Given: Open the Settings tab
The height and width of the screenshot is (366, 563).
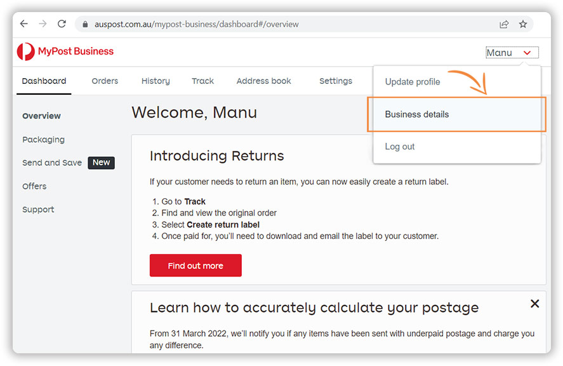Looking at the screenshot, I should pyautogui.click(x=336, y=81).
